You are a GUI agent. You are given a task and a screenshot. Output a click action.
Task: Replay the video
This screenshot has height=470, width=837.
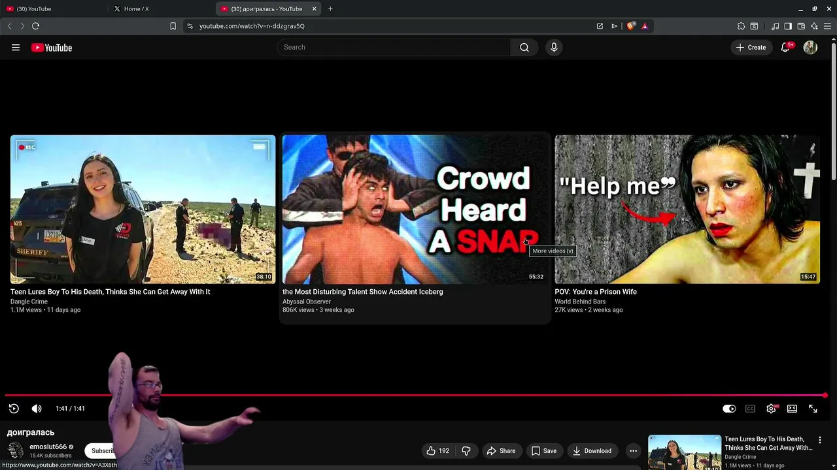tap(14, 409)
